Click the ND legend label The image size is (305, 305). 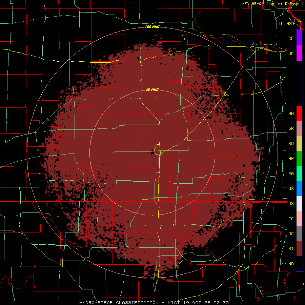291,264
